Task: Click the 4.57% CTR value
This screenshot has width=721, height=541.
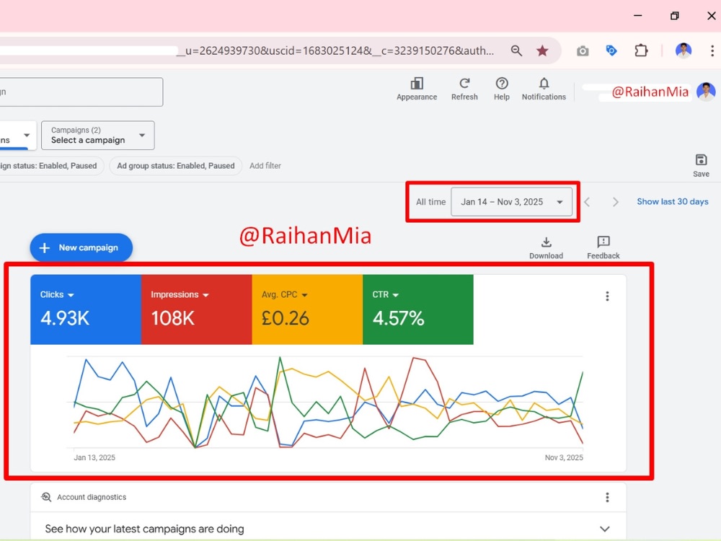Action: pos(398,318)
